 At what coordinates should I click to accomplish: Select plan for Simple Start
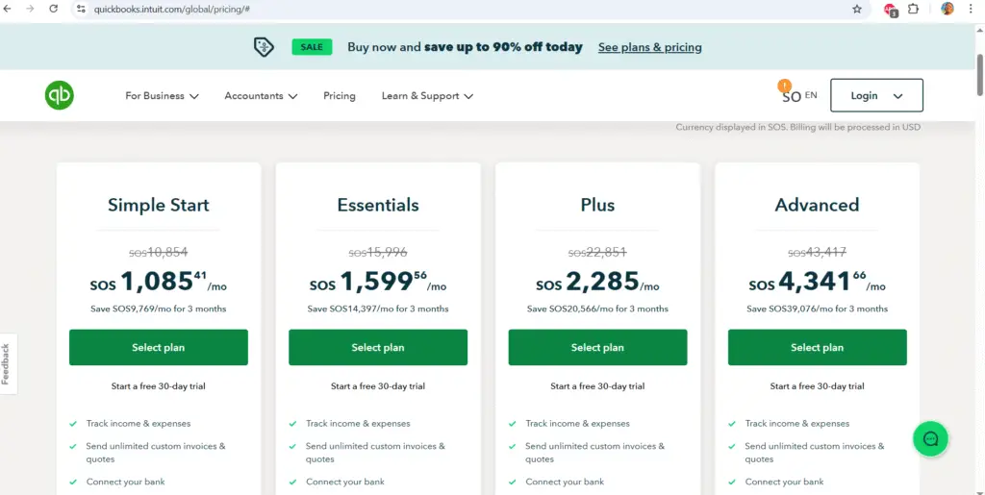click(159, 347)
